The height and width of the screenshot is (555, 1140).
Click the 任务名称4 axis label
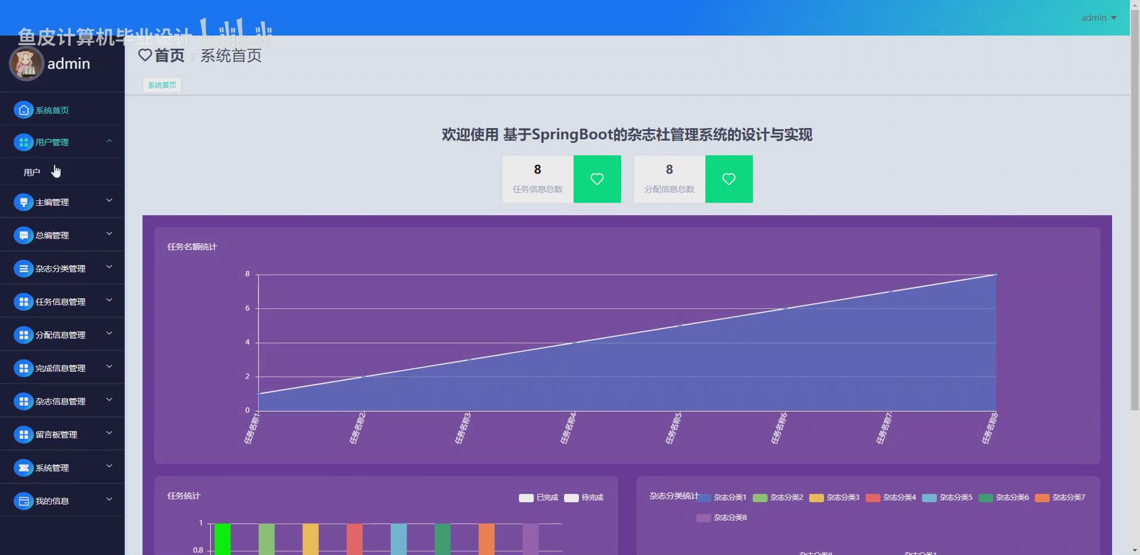point(569,428)
